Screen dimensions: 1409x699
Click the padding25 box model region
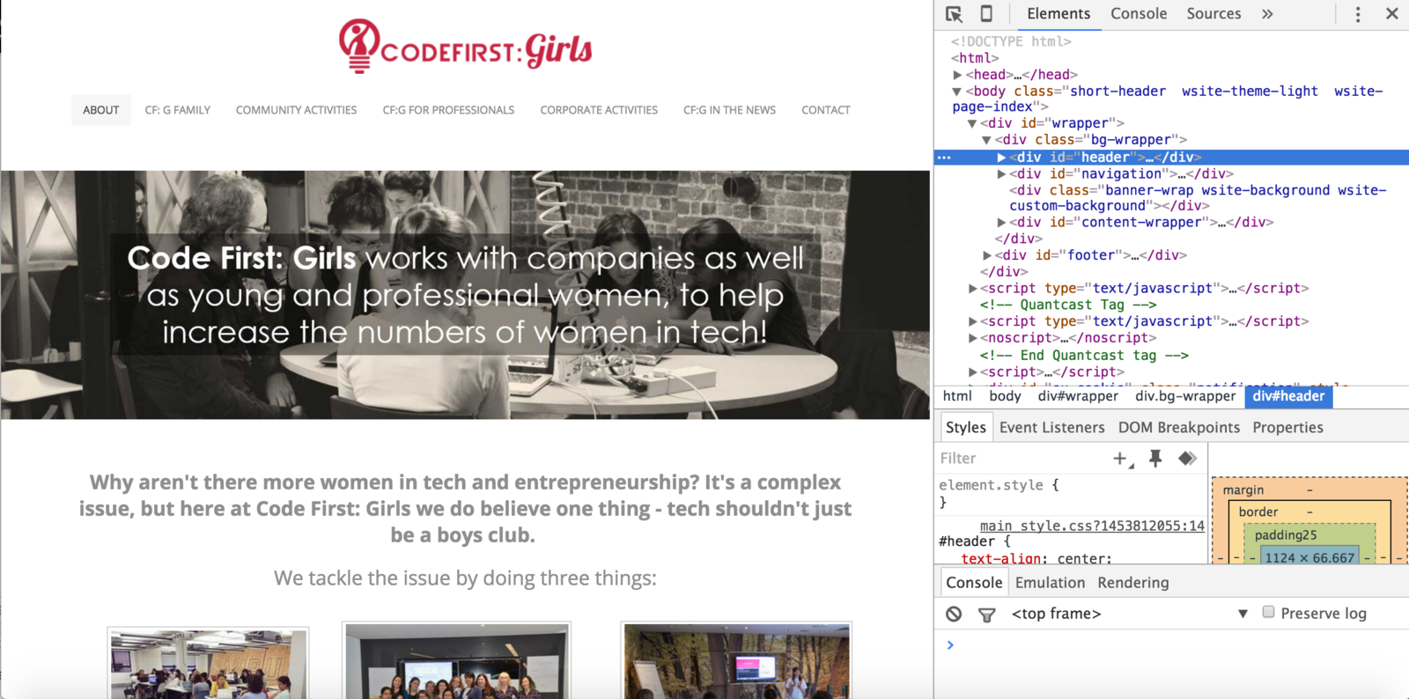(x=1286, y=535)
